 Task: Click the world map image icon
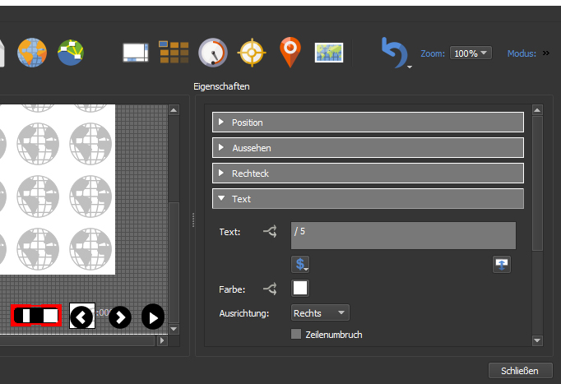pos(329,53)
